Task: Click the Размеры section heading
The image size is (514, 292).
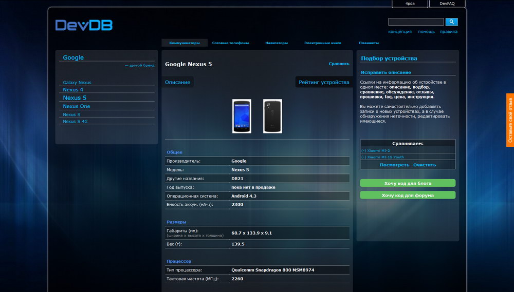Action: click(176, 222)
